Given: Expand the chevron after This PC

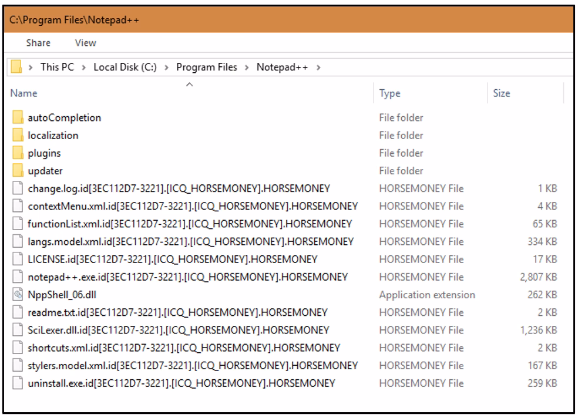Looking at the screenshot, I should point(83,68).
